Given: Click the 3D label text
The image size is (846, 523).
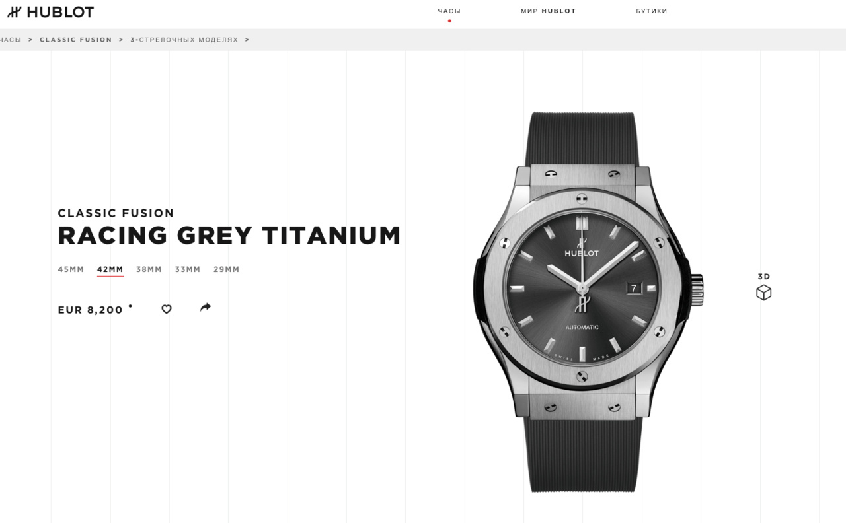Looking at the screenshot, I should (764, 277).
